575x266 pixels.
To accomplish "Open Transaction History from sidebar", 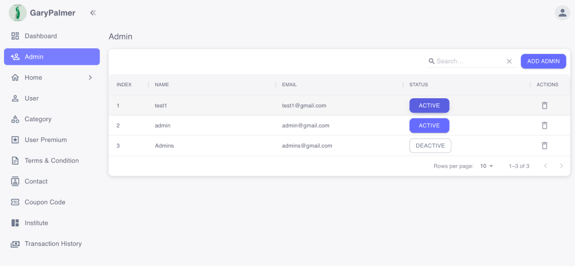I will tap(53, 244).
